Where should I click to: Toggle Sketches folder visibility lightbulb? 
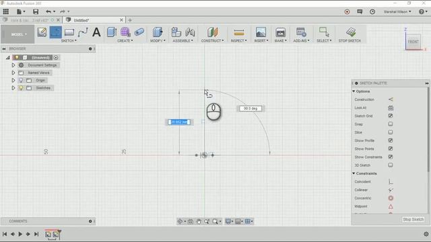click(x=21, y=88)
